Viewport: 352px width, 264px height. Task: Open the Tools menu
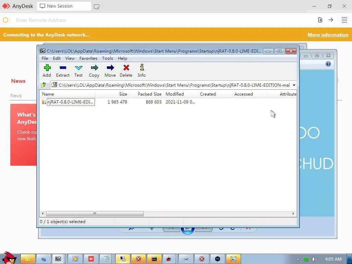pyautogui.click(x=108, y=58)
